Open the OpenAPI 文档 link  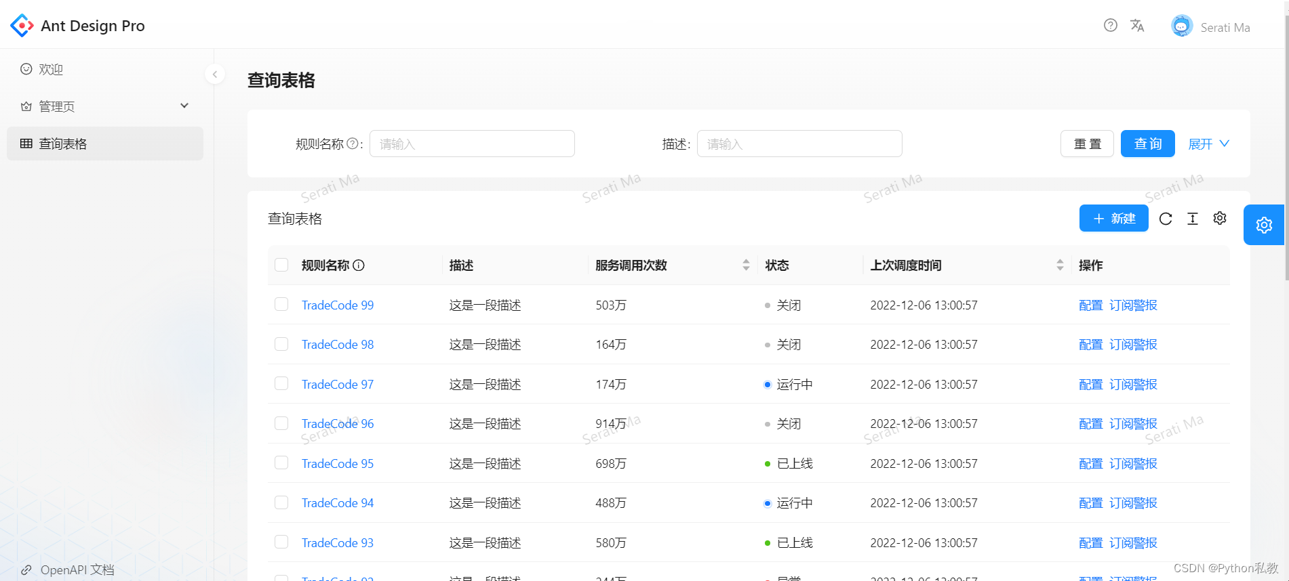(77, 569)
